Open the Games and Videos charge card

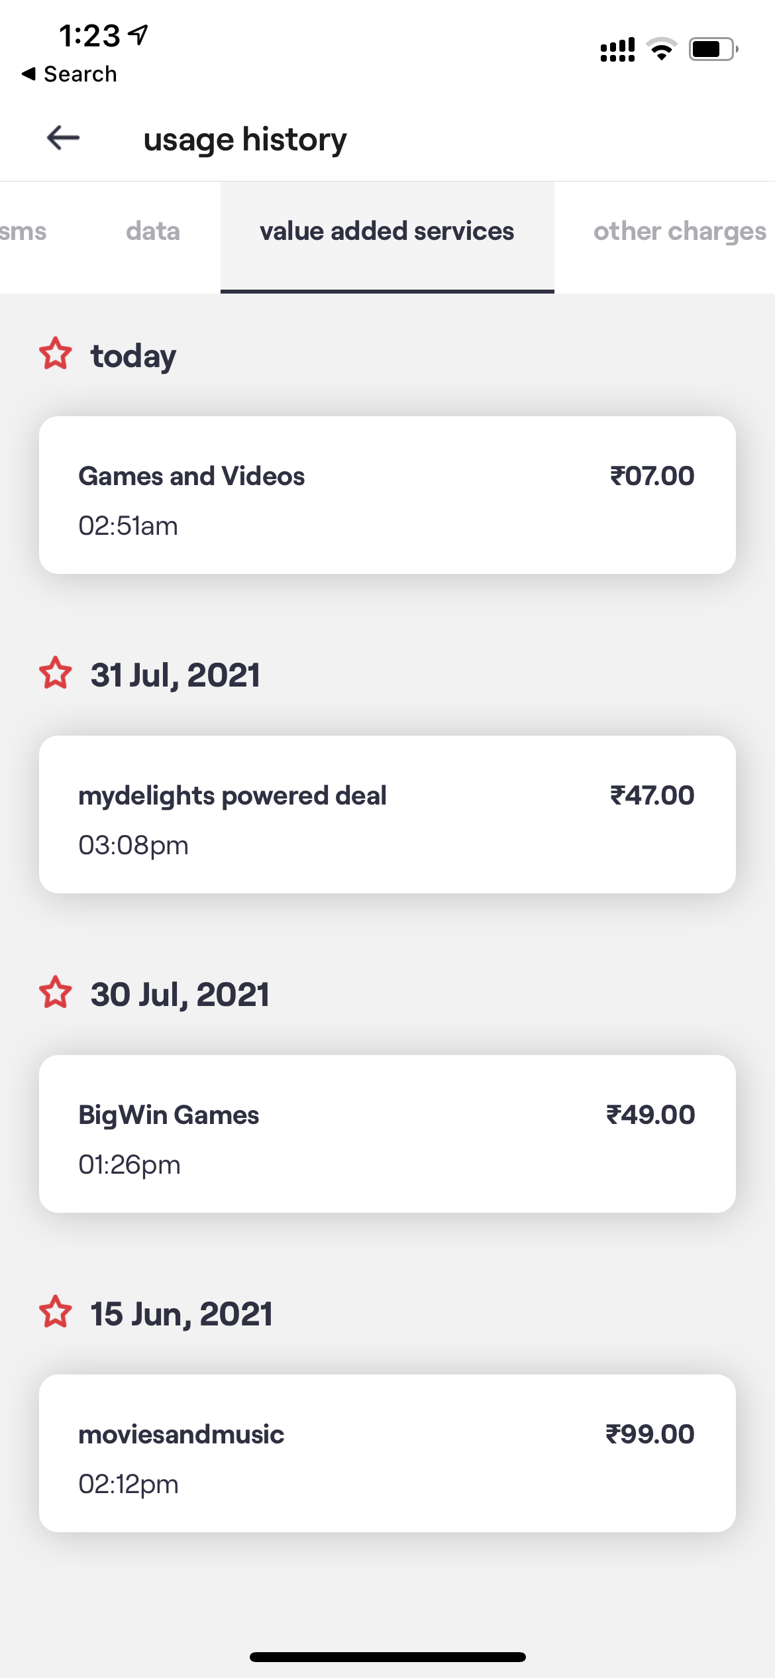[387, 495]
